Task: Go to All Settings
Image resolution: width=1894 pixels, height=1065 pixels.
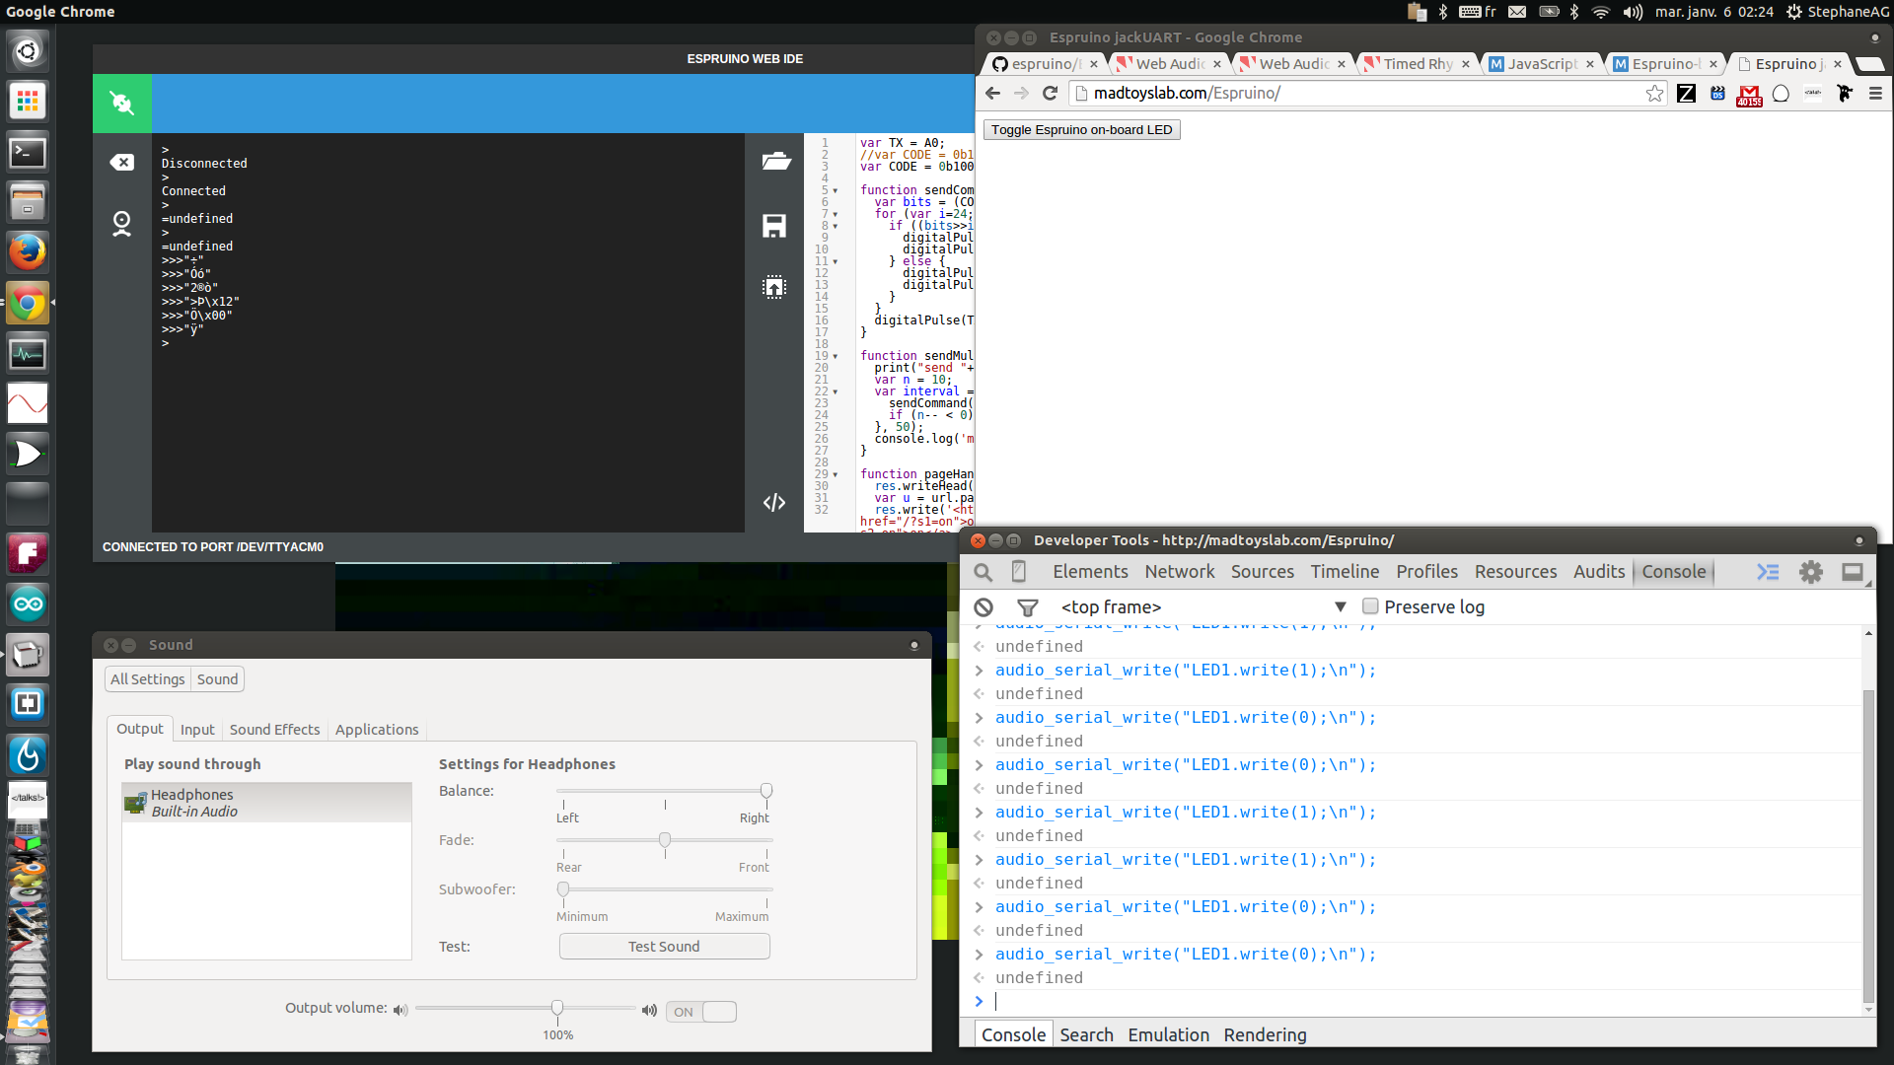Action: pyautogui.click(x=148, y=679)
